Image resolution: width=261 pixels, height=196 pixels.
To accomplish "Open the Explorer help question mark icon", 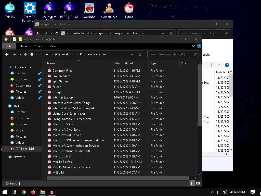I will pyautogui.click(x=199, y=46).
